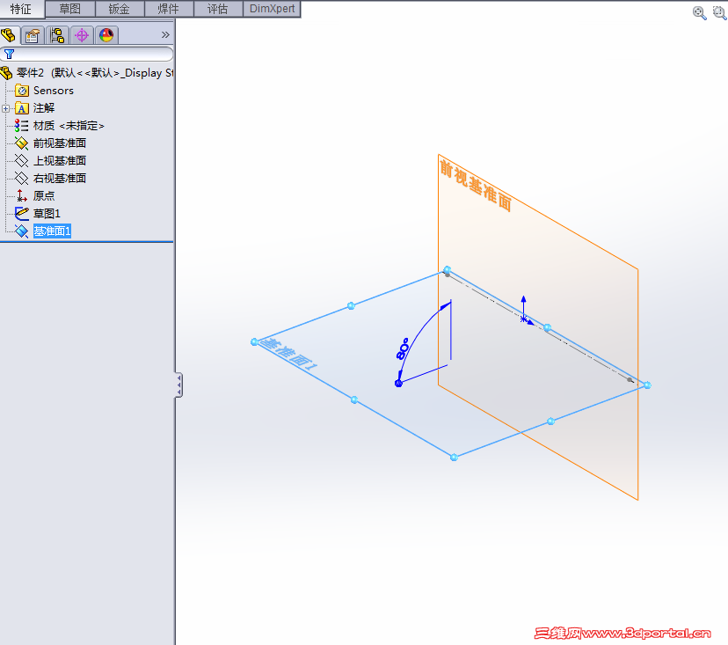Expand more manager tabs with chevron
728x645 pixels.
click(x=165, y=35)
